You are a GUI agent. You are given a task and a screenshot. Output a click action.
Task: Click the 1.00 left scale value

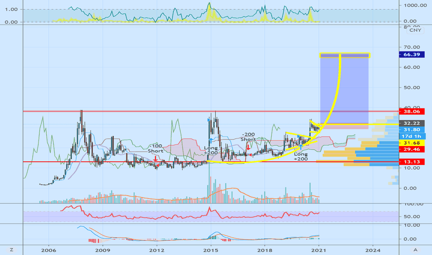[11, 9]
